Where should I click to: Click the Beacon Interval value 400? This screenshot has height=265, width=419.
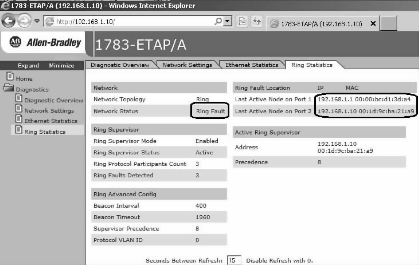point(201,206)
